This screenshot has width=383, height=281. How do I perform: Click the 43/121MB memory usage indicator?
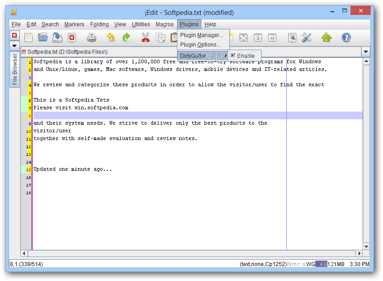pos(330,264)
